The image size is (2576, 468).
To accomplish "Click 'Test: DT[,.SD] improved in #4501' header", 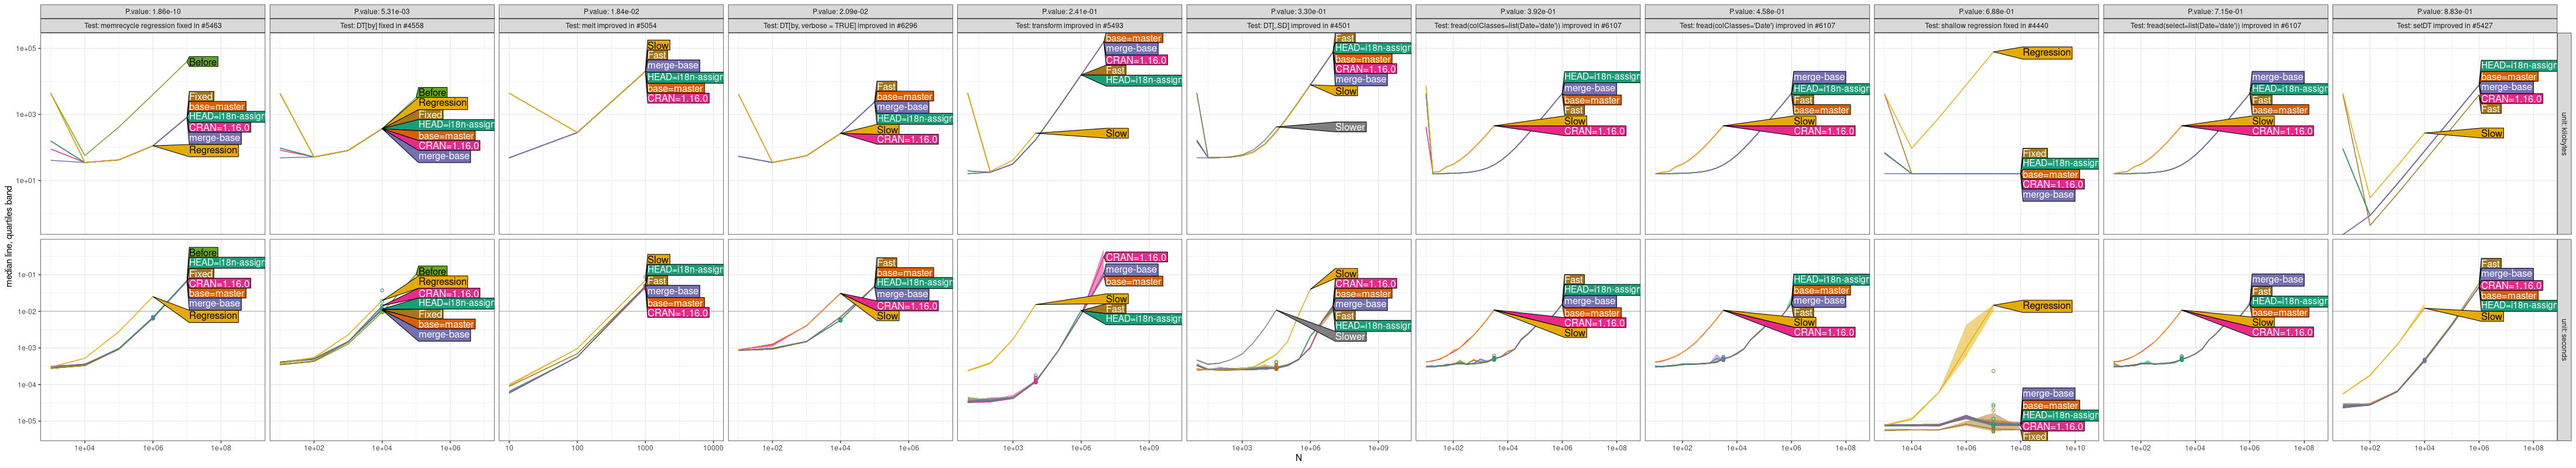I will [x=1298, y=26].
